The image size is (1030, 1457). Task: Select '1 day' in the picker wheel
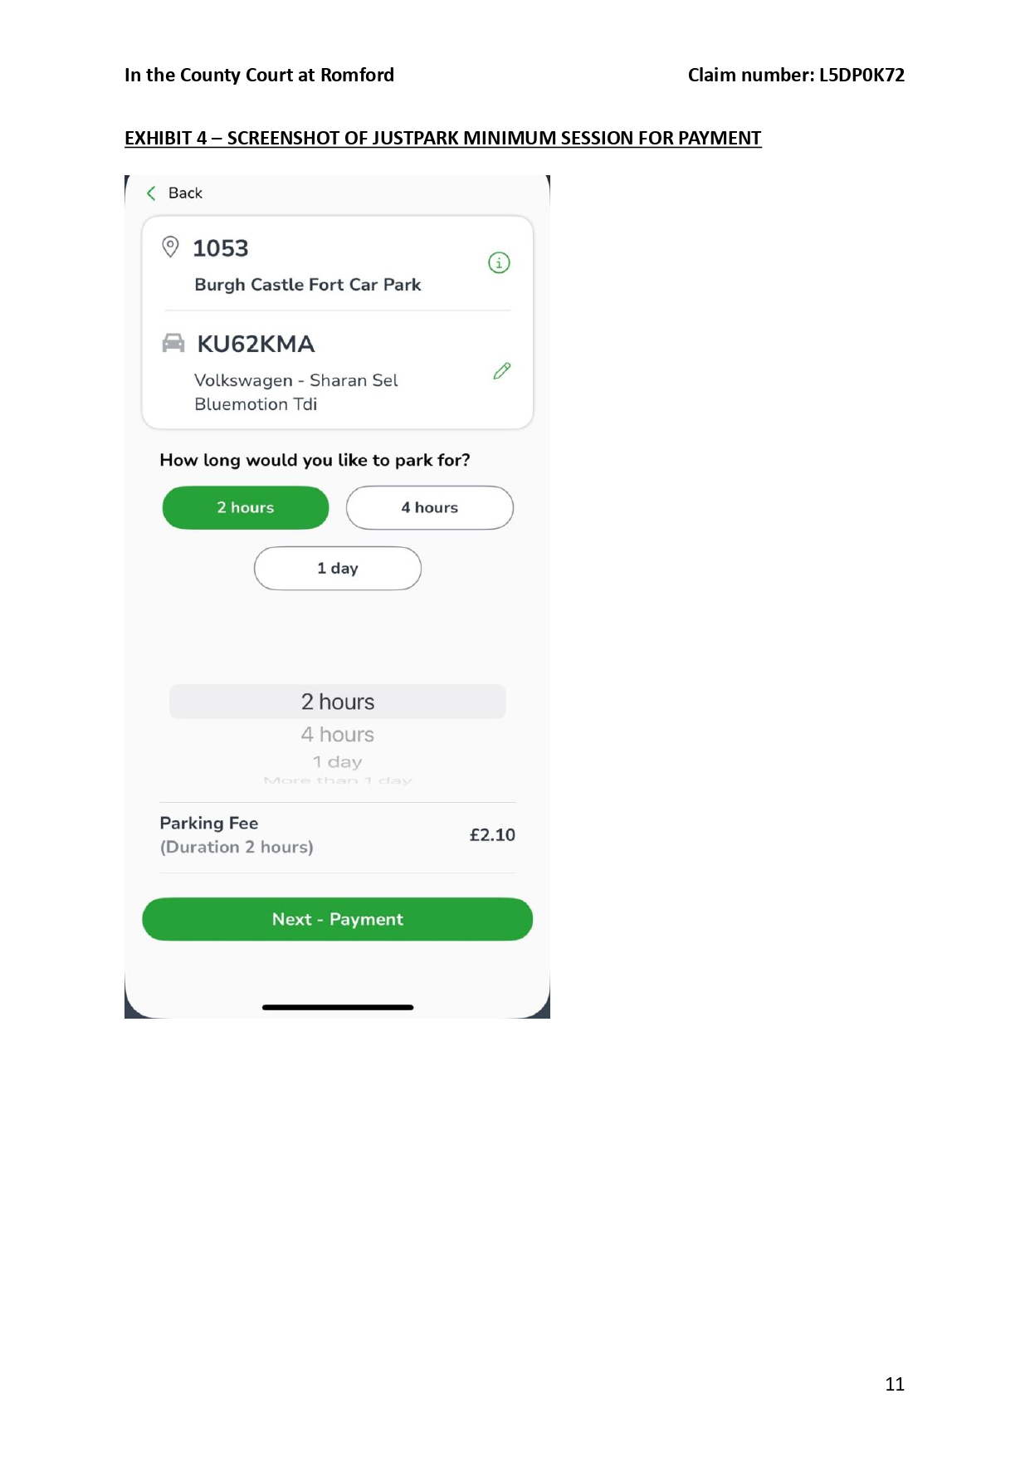pyautogui.click(x=338, y=761)
